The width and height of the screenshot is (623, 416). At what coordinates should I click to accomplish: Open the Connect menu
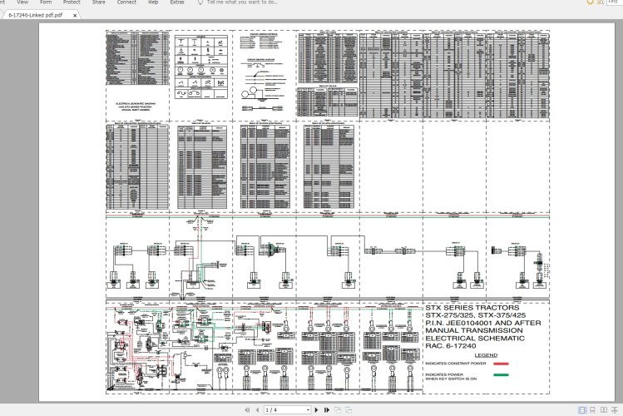click(126, 2)
